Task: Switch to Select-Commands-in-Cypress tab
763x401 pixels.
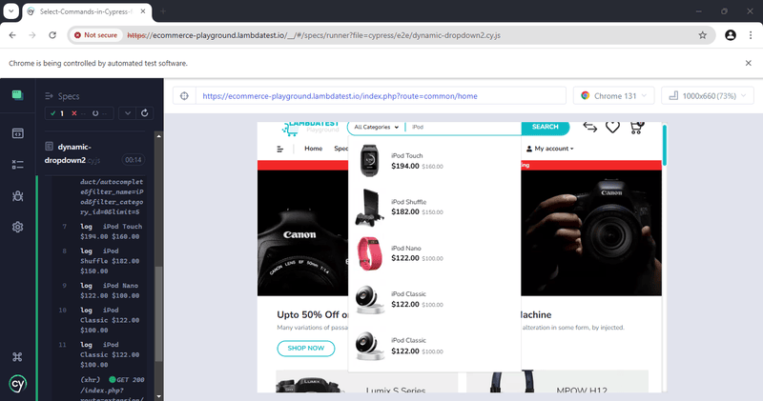Action: pyautogui.click(x=86, y=11)
